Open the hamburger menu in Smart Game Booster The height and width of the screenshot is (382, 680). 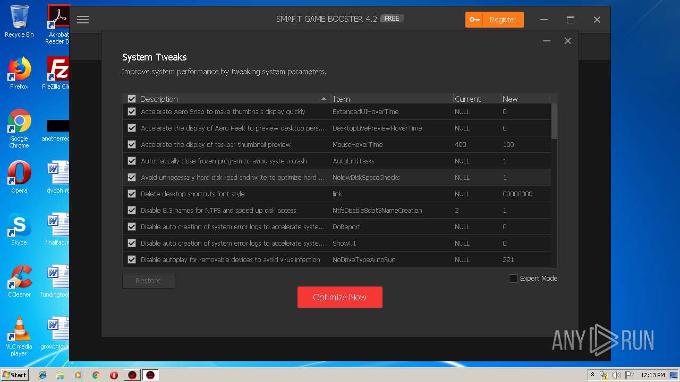pyautogui.click(x=82, y=20)
